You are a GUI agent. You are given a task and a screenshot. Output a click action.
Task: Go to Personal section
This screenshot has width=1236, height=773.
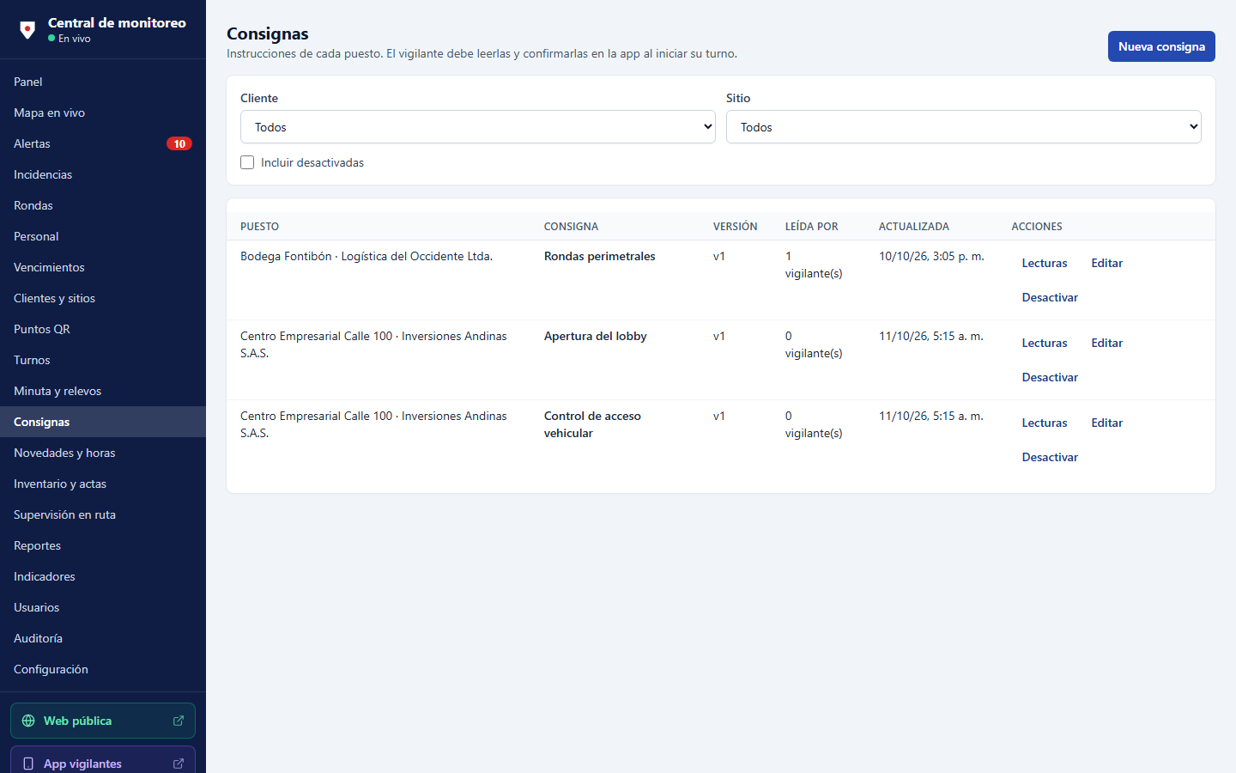click(x=103, y=236)
